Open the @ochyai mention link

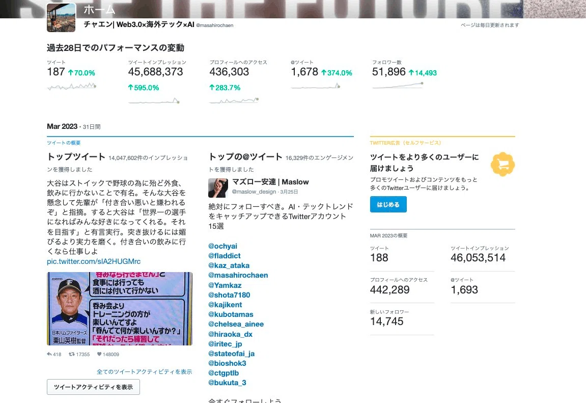(x=222, y=246)
